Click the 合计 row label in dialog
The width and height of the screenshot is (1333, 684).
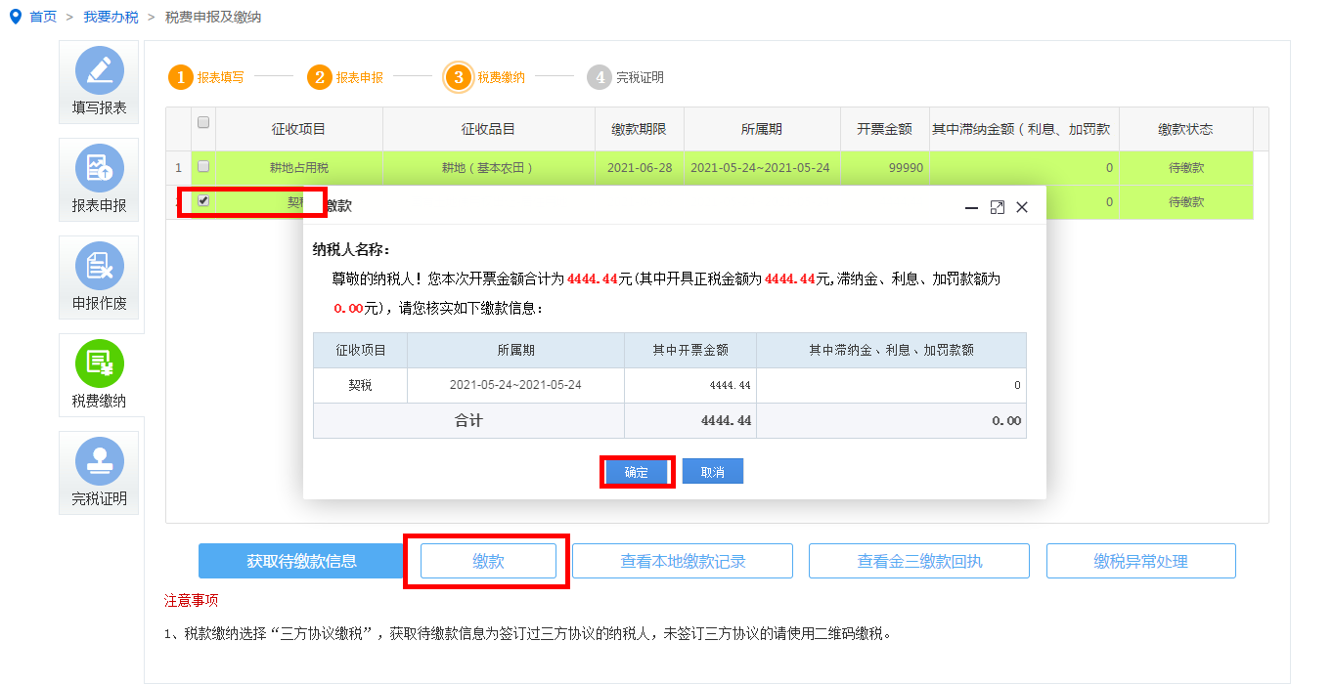468,421
